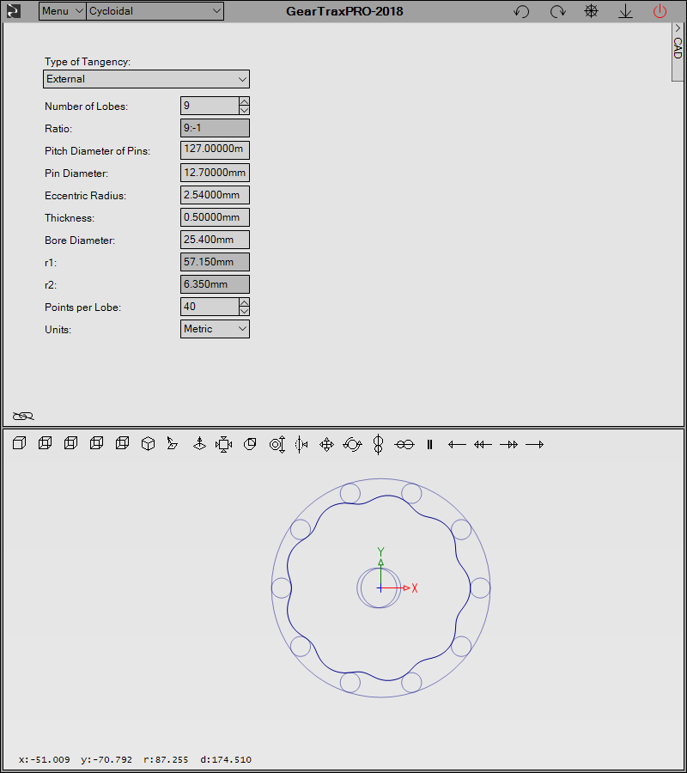Screen dimensions: 687x773
Task: Click the download arrow icon in the title bar
Action: pos(625,11)
